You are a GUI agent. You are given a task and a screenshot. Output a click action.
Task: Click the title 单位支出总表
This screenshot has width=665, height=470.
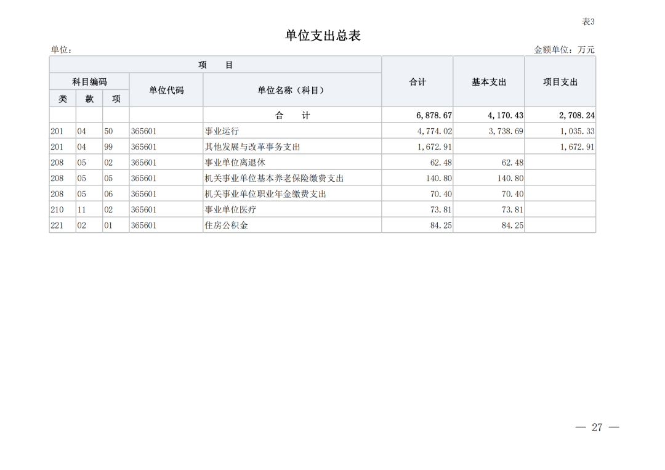[323, 35]
